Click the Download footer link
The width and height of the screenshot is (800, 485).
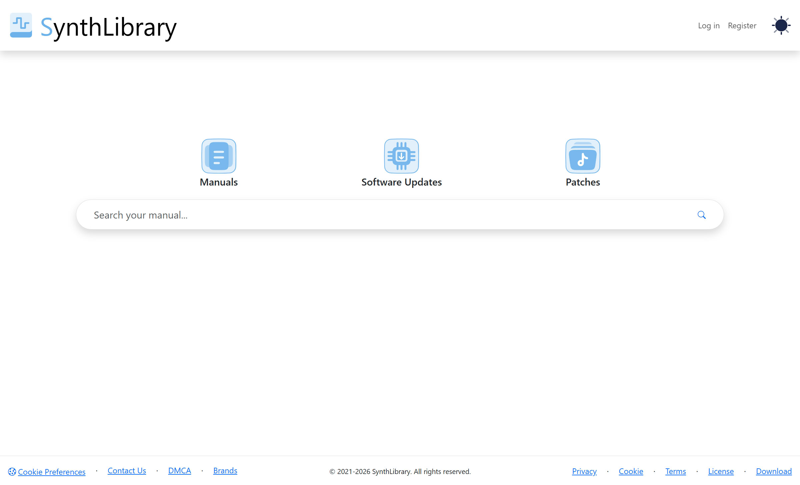(773, 471)
